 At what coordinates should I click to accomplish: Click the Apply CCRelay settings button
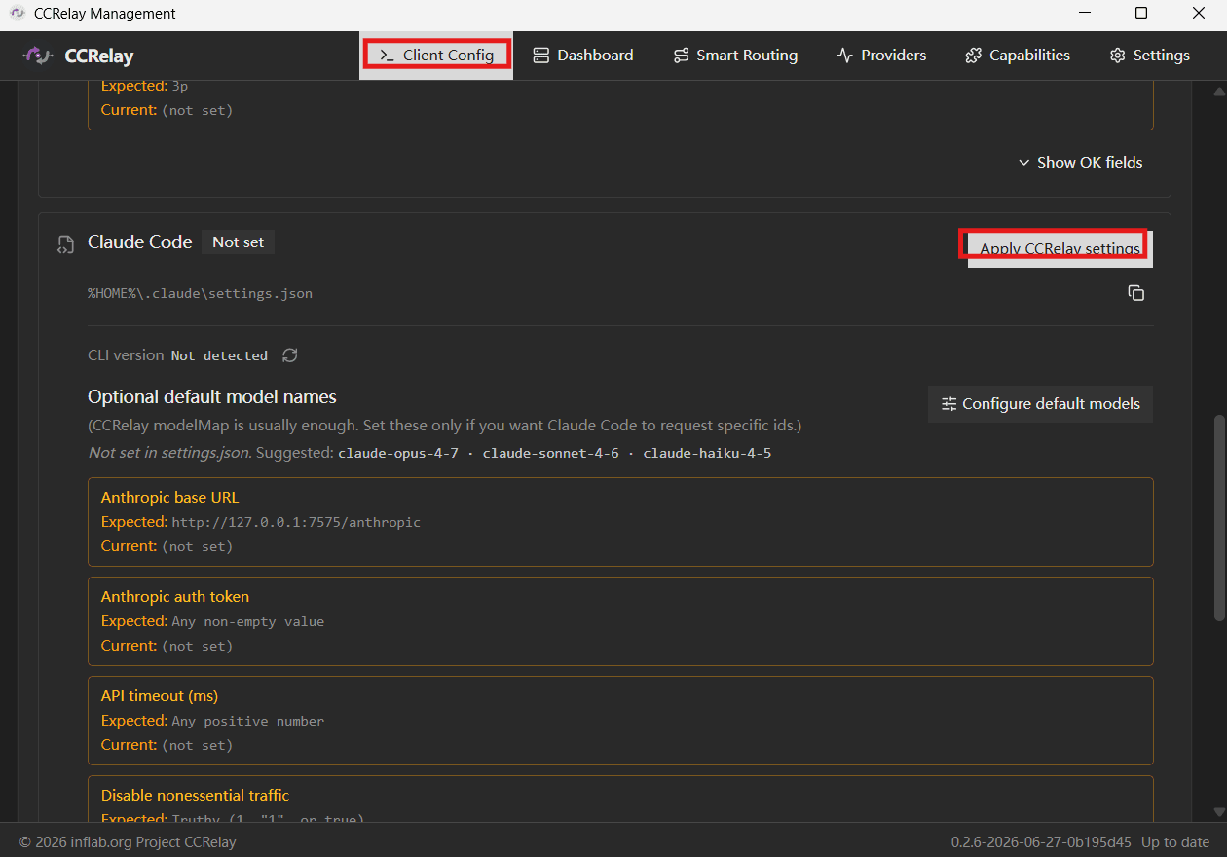click(x=1060, y=248)
